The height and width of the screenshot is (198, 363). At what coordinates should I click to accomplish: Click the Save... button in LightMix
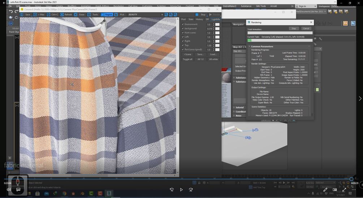click(200, 55)
